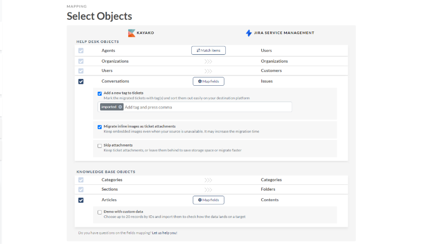Click the arrows icon in Categories row
This screenshot has width=429, height=244.
click(208, 180)
